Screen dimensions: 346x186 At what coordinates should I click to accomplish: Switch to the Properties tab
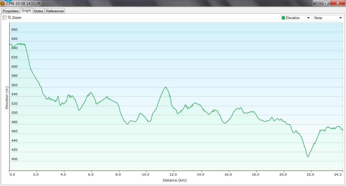click(11, 11)
